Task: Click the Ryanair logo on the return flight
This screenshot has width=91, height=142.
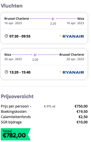Action: point(72,72)
